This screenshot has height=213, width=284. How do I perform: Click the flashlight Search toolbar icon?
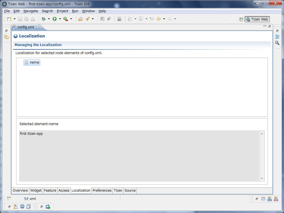[87, 19]
